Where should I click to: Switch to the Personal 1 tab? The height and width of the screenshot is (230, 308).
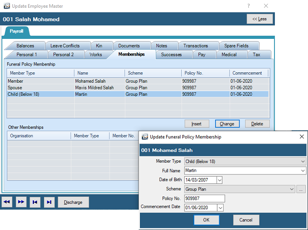(x=27, y=55)
